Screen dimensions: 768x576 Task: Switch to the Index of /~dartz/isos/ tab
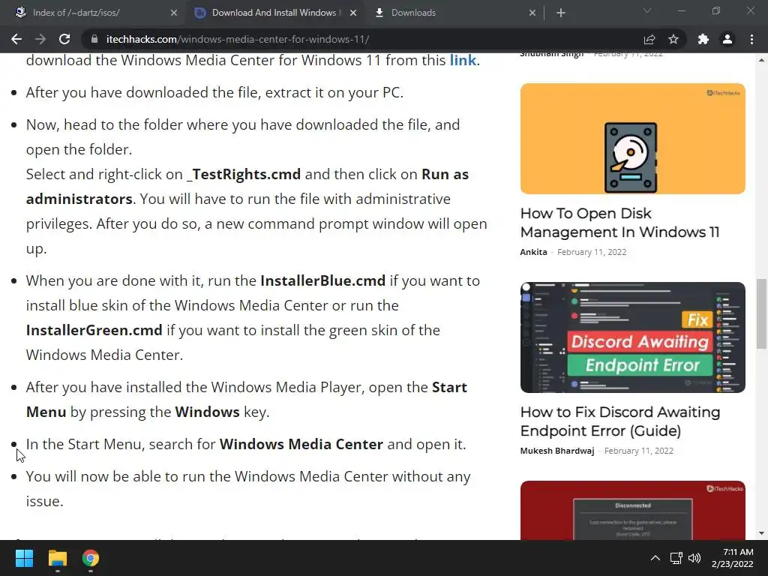(92, 13)
